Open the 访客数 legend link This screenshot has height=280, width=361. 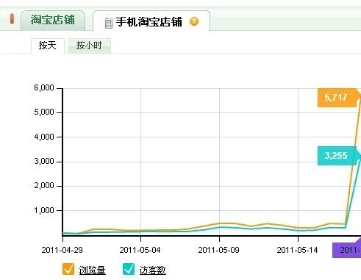tap(153, 270)
